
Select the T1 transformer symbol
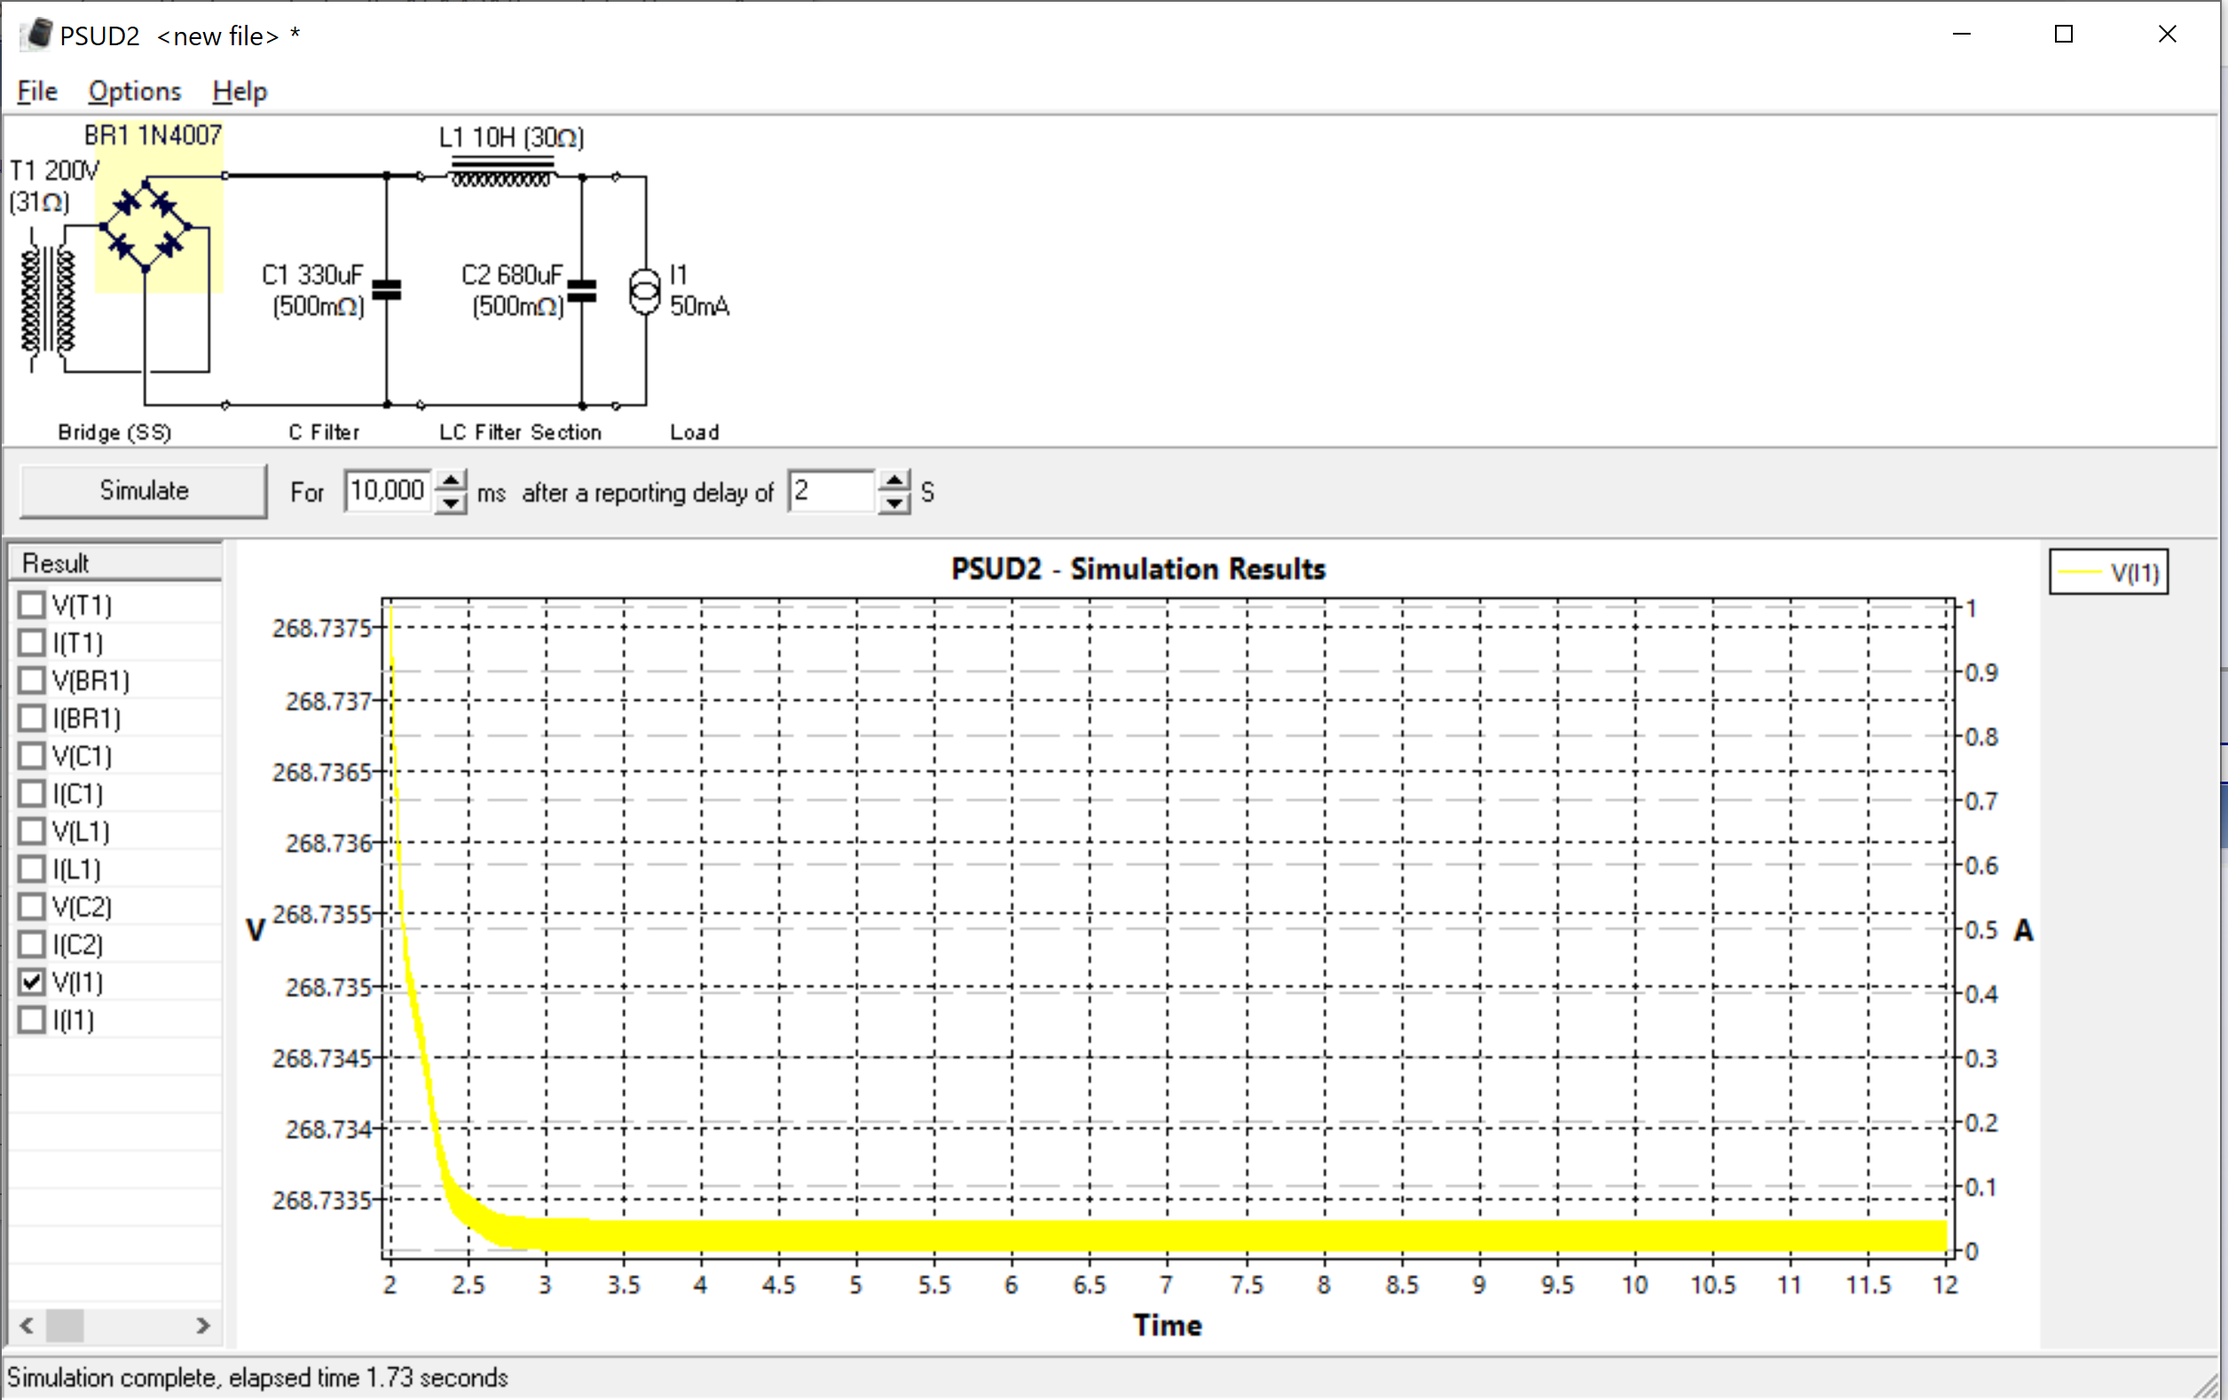(48, 300)
